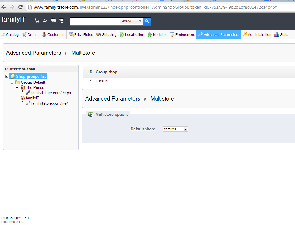This screenshot has width=295, height=225.
Task: Open the shopping cart quick access icon
Action: click(x=37, y=21)
